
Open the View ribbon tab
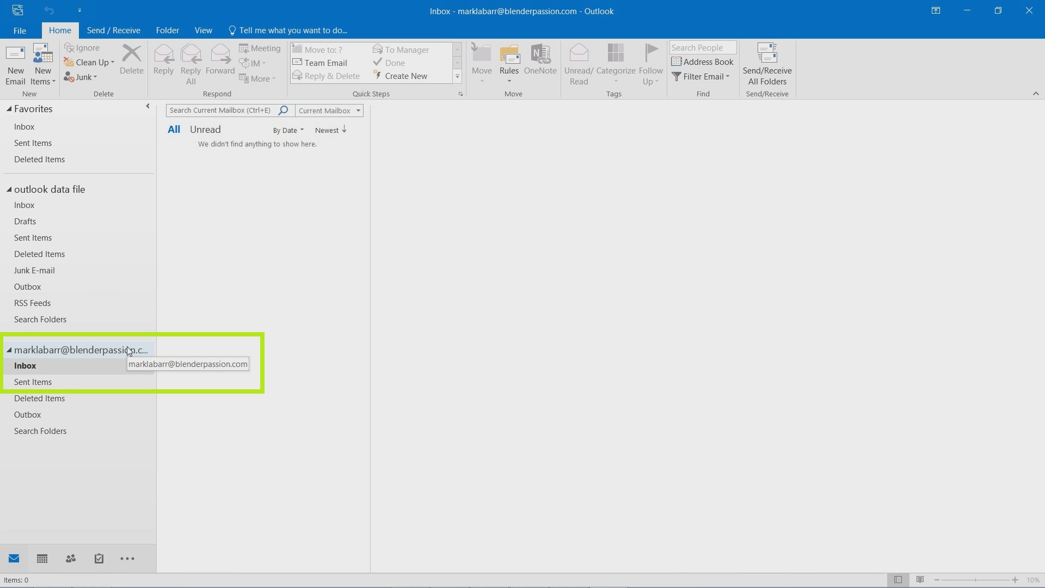coord(204,30)
